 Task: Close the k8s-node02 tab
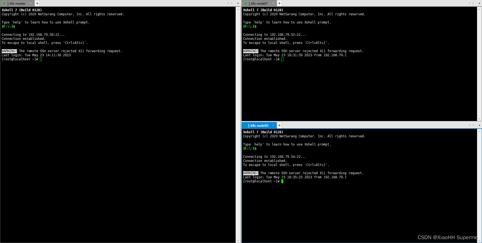tap(273, 125)
